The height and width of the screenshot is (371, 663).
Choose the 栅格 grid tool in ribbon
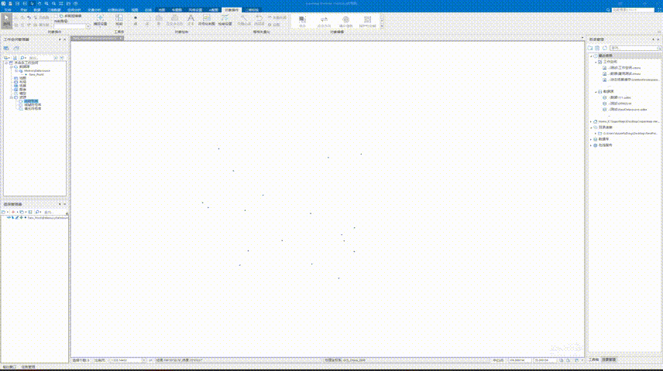click(119, 20)
